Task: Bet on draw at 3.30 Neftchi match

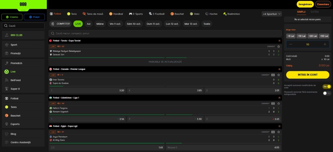Action: click(x=165, y=119)
